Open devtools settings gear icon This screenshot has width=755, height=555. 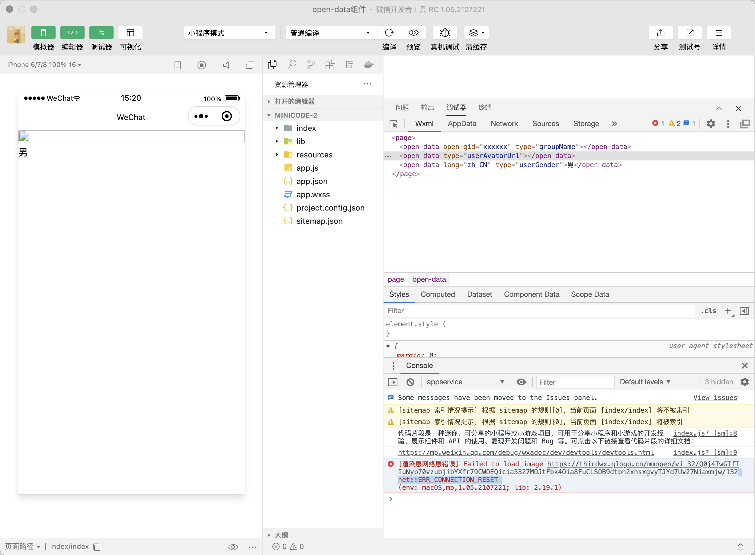click(710, 124)
